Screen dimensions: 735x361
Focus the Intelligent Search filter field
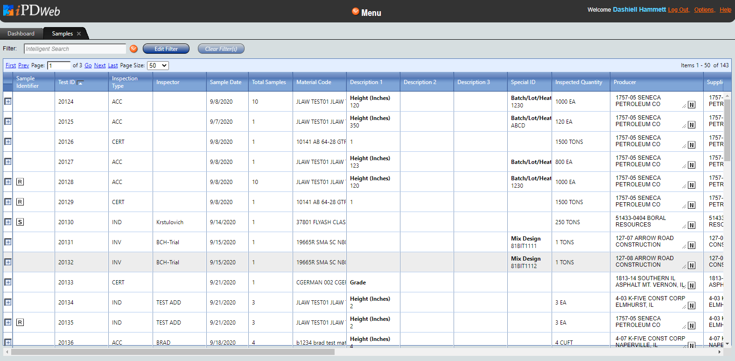75,49
